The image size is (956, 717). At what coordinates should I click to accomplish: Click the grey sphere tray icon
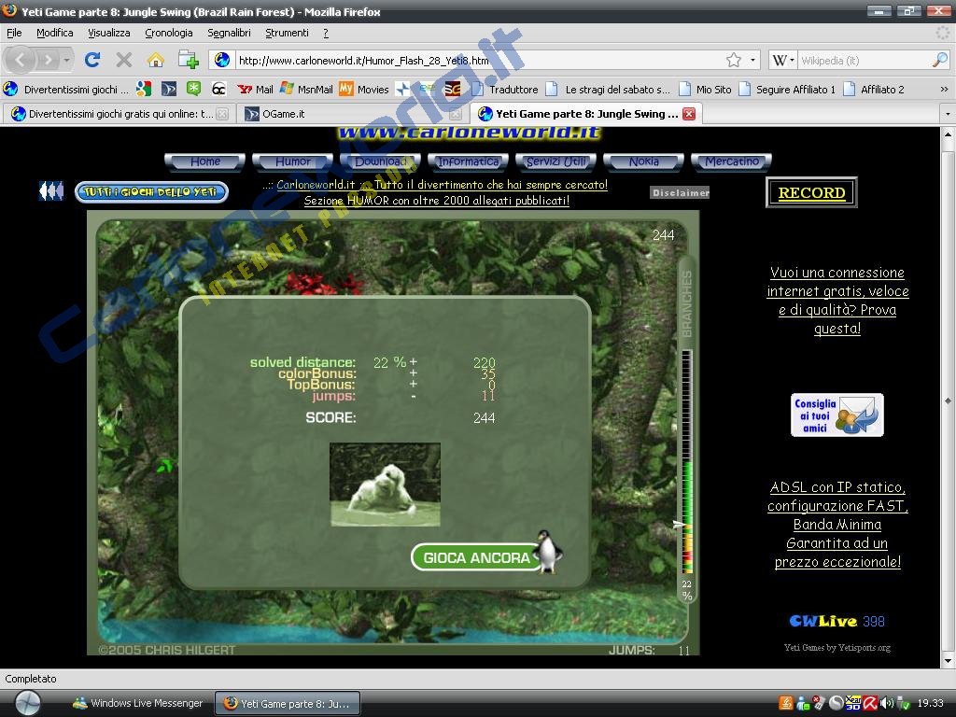pos(836,703)
